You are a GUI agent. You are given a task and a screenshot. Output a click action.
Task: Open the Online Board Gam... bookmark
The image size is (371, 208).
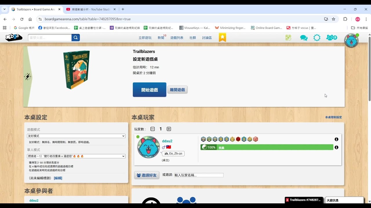pyautogui.click(x=266, y=28)
